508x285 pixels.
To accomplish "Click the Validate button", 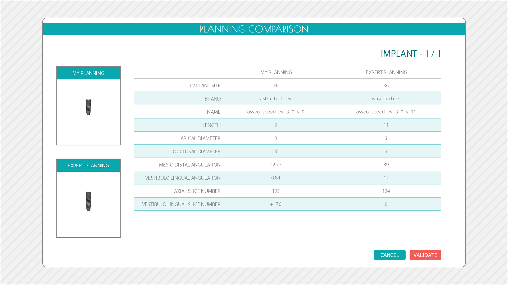I will pos(425,255).
